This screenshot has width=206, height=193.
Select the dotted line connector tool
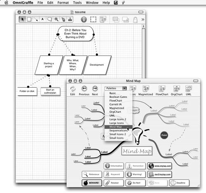click(36, 19)
